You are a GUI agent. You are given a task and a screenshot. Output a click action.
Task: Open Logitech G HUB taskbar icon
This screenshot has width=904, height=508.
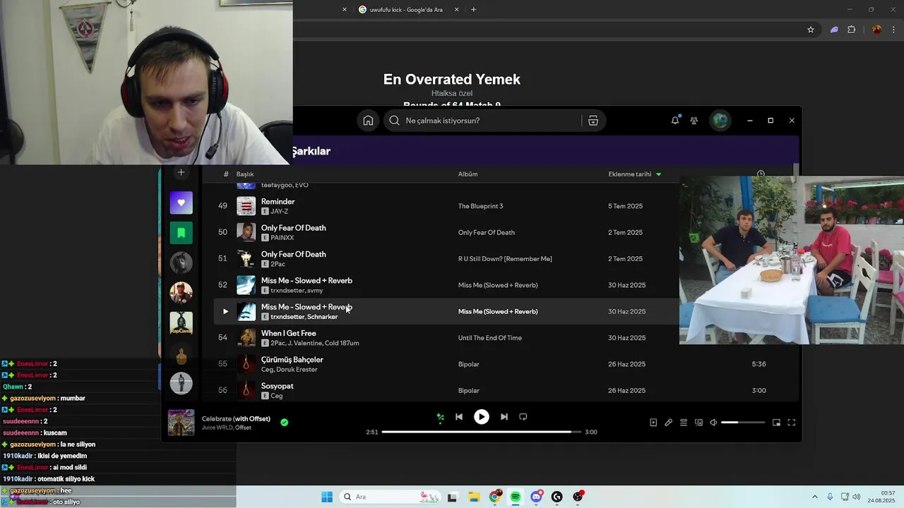(557, 497)
